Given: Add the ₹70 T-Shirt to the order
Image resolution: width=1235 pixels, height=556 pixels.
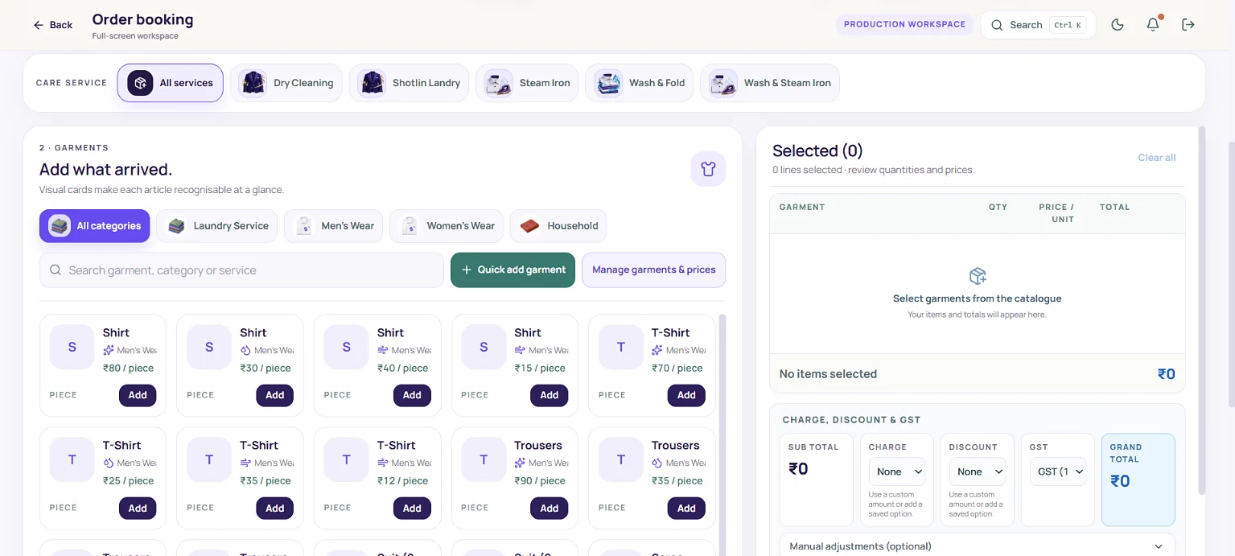Looking at the screenshot, I should coord(686,395).
